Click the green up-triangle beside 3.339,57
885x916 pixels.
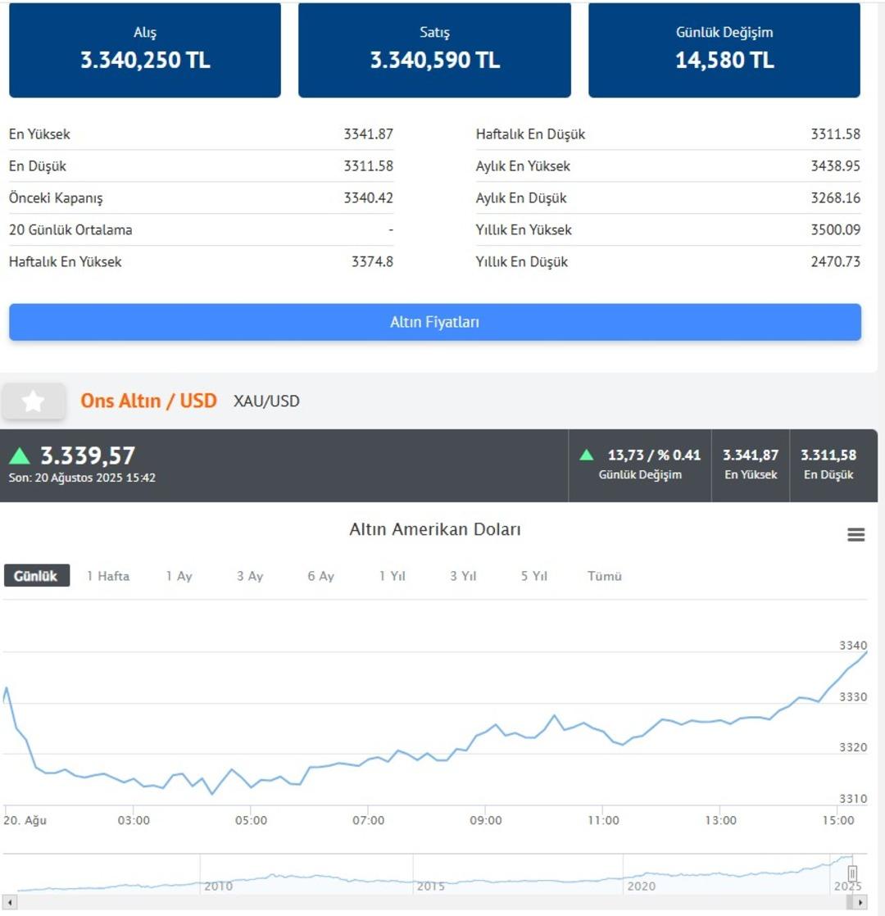20,456
